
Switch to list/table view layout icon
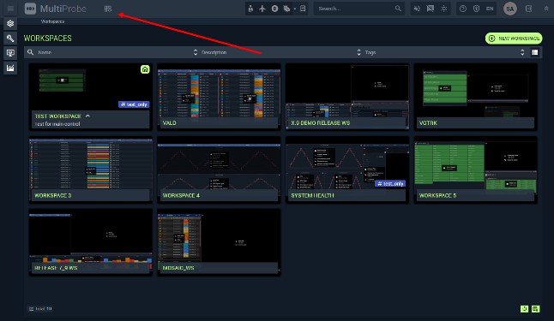(535, 52)
